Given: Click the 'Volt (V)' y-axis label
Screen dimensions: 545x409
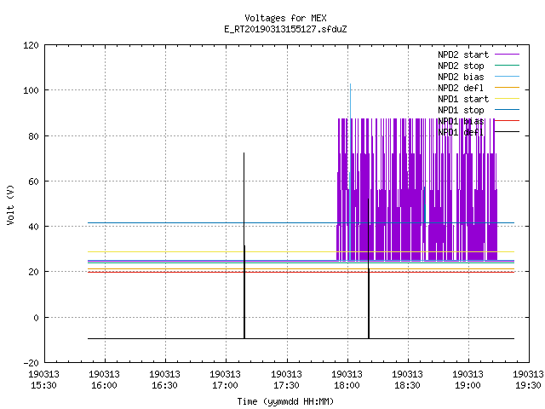Looking at the screenshot, I should click(10, 204).
